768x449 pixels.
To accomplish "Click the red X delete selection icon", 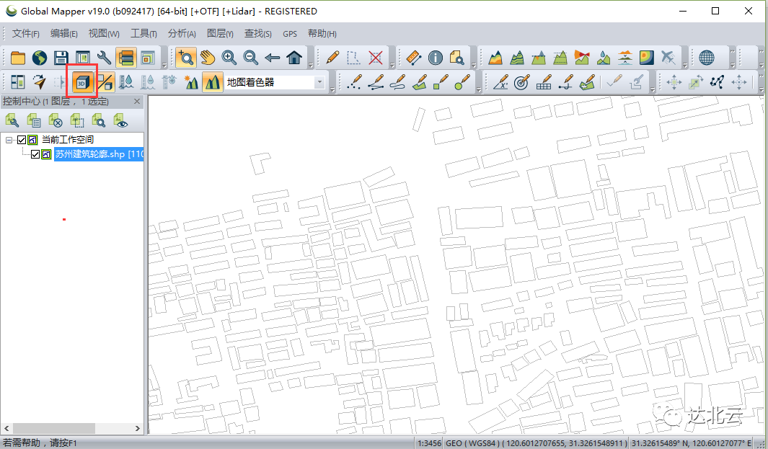I will tap(376, 58).
